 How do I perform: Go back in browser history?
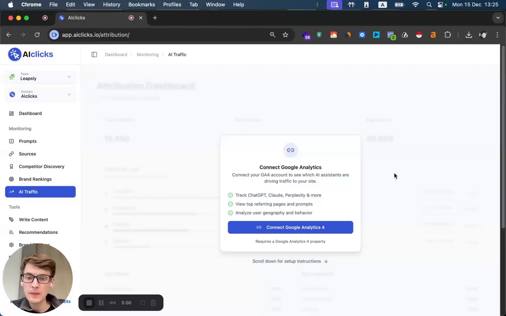click(9, 35)
